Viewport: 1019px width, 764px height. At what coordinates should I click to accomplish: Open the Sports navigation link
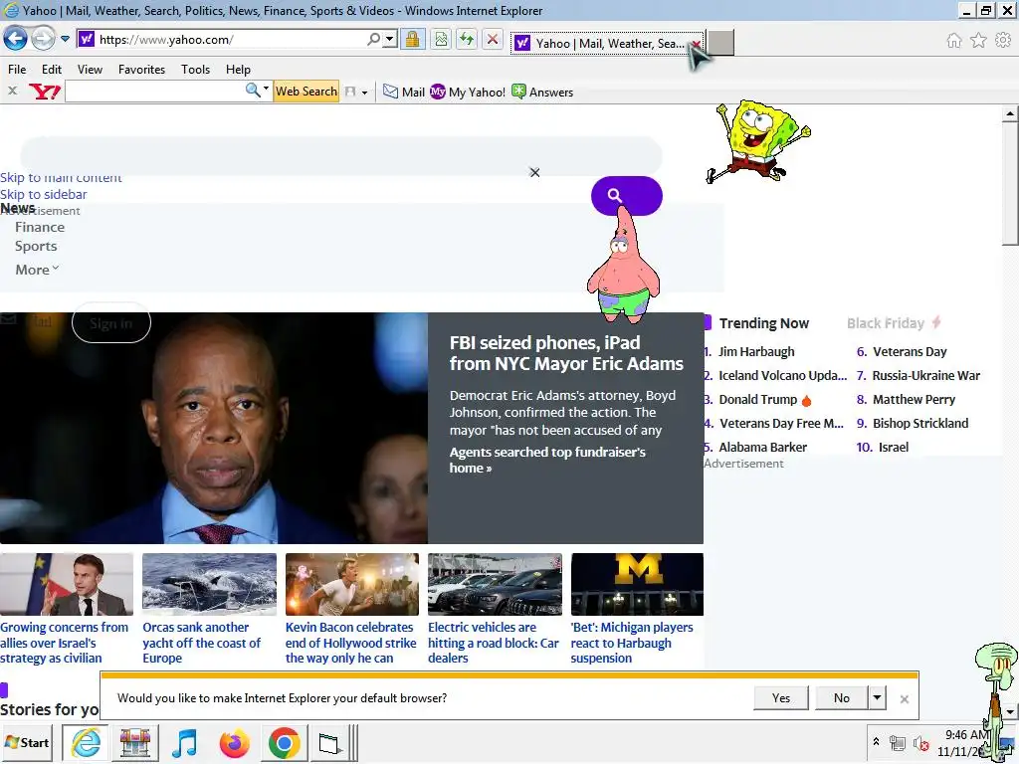pyautogui.click(x=36, y=246)
